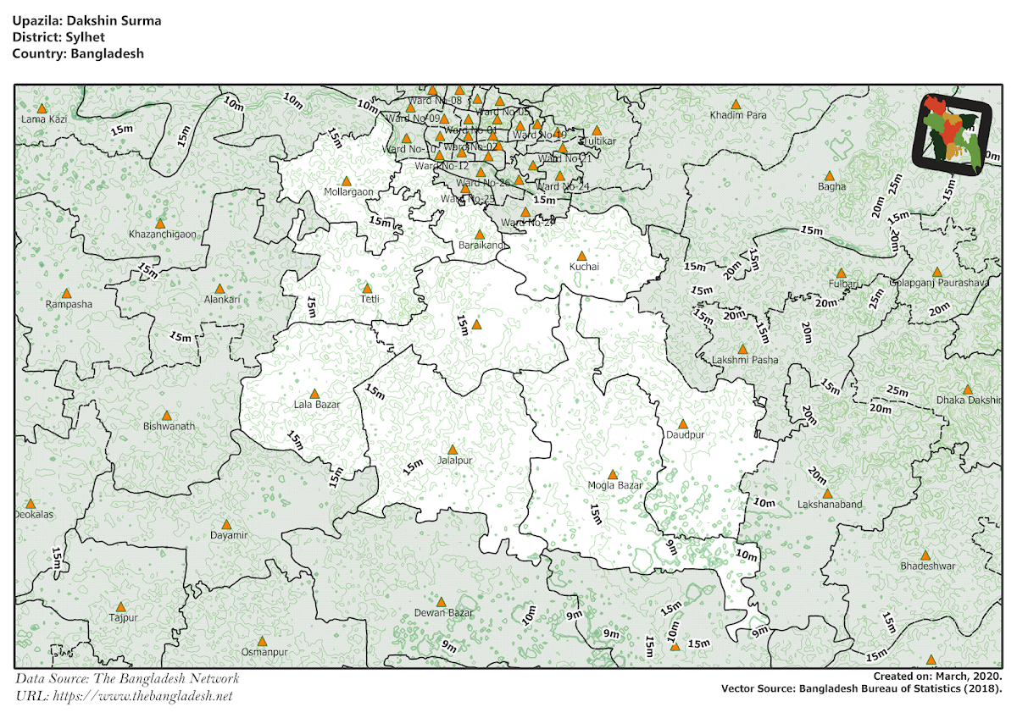This screenshot has width=1017, height=718.
Task: Click the Ward No-24 label
Action: pos(564,185)
